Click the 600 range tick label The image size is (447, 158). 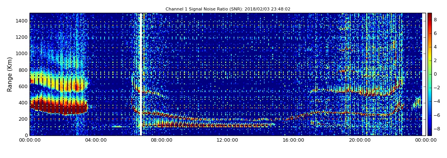pos(23,87)
